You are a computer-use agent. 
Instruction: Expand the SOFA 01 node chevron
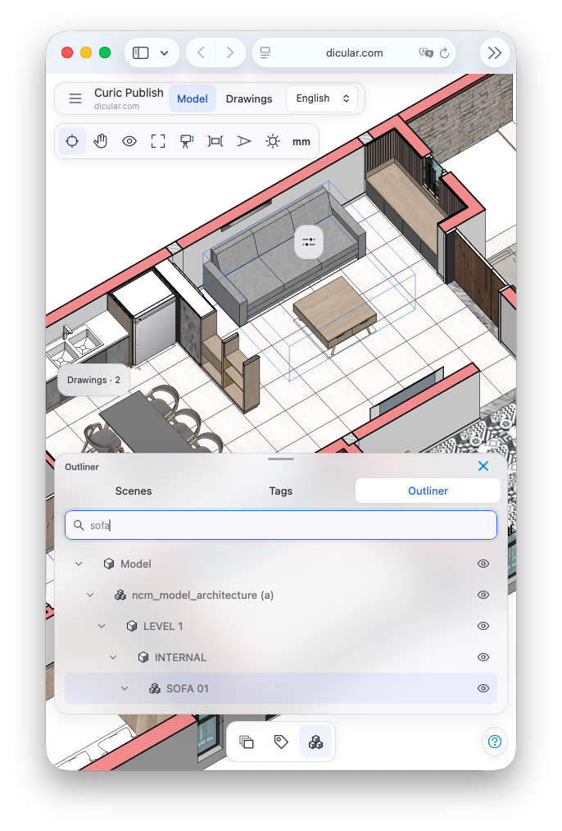coord(125,688)
